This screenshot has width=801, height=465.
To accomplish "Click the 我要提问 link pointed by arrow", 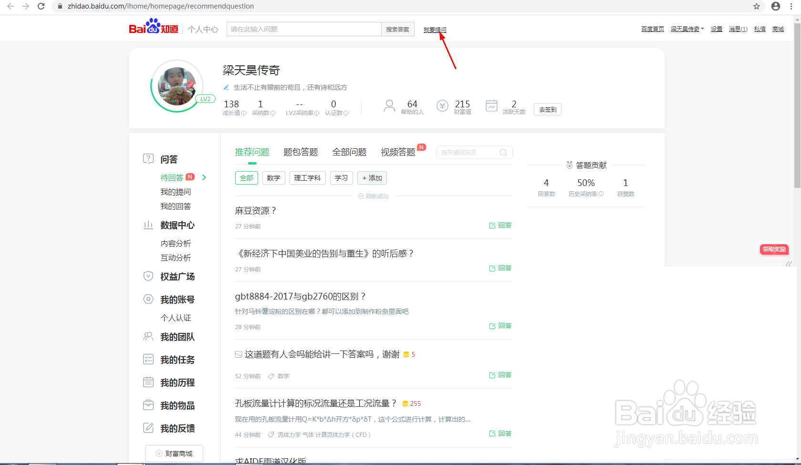I will click(x=435, y=29).
